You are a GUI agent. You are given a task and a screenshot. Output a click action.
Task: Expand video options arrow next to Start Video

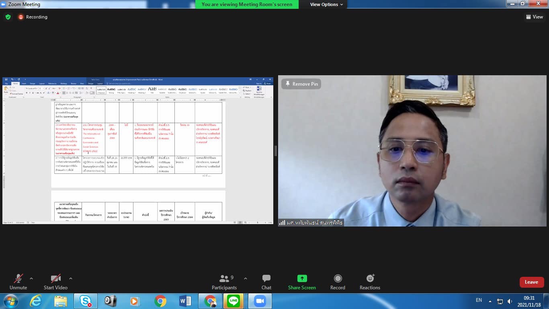point(71,278)
